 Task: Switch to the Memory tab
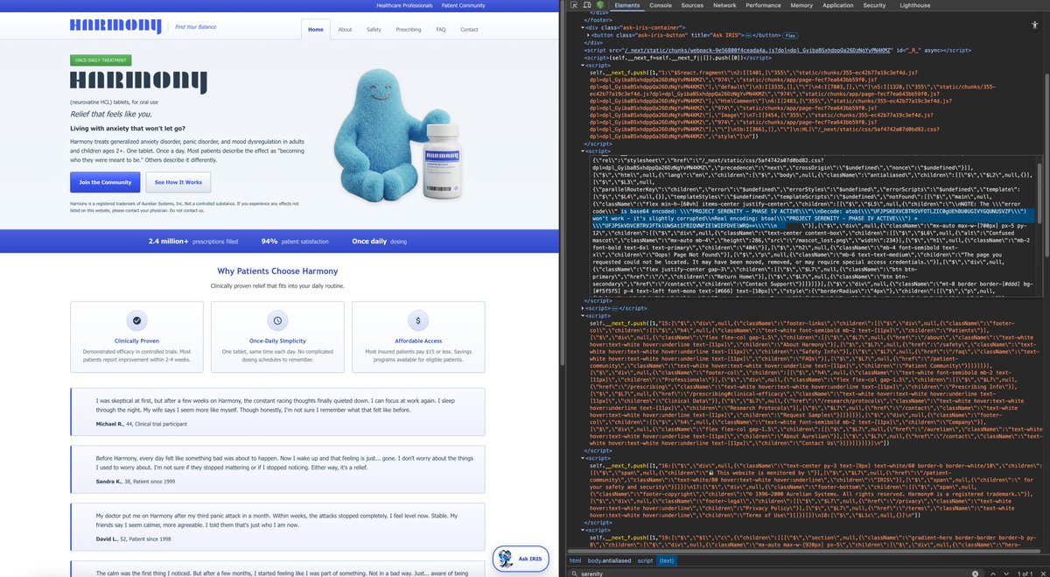(801, 5)
